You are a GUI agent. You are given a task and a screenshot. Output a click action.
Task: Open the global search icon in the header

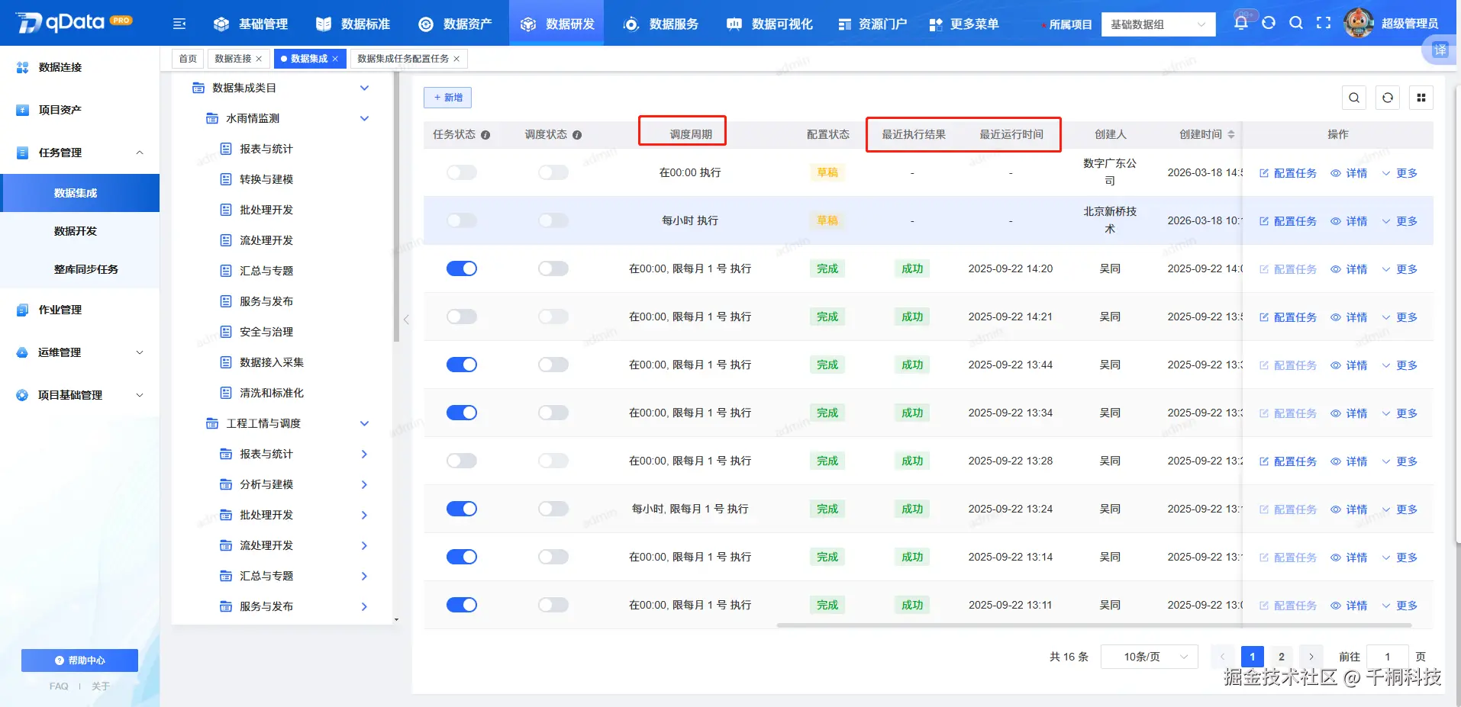coord(1296,23)
